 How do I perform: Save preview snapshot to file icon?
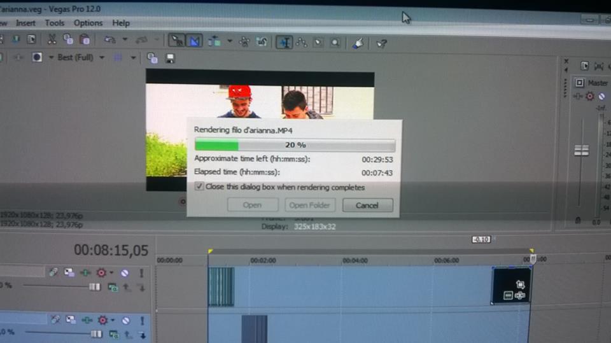[170, 58]
